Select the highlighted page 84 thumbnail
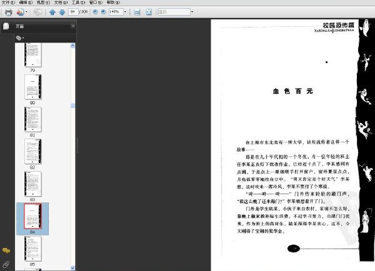This screenshot has width=375, height=271. [32, 216]
